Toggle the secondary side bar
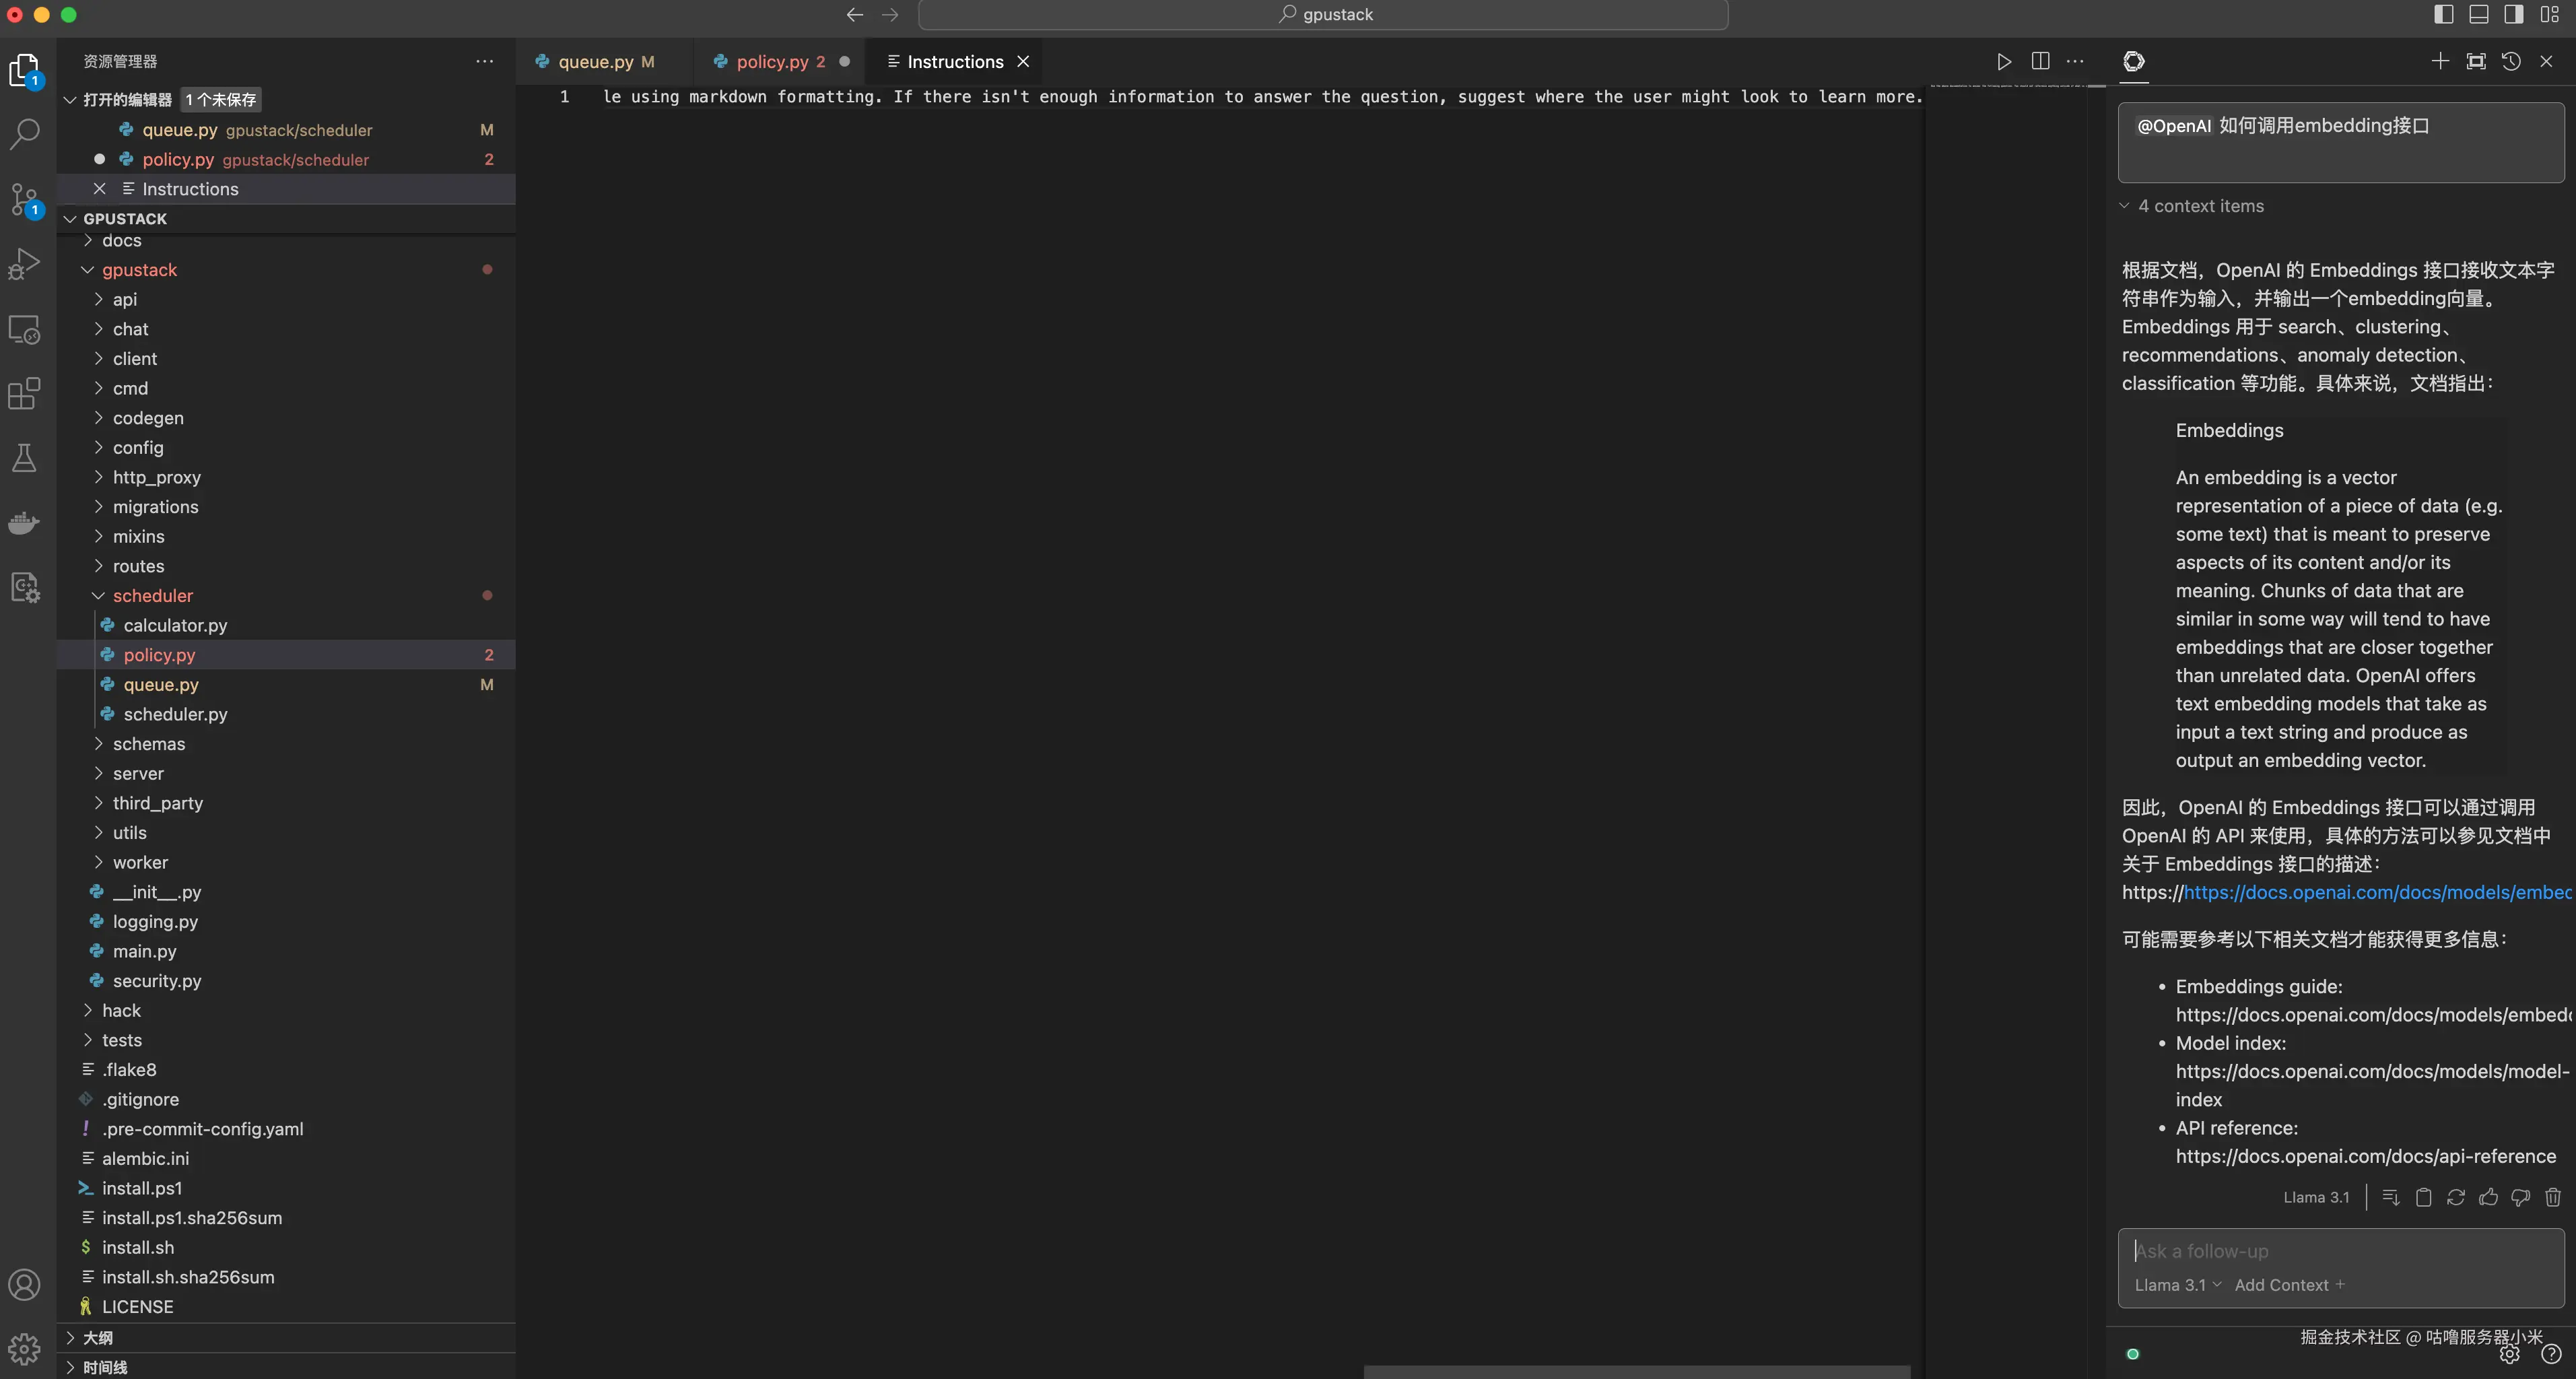2576x1379 pixels. pos(2514,14)
